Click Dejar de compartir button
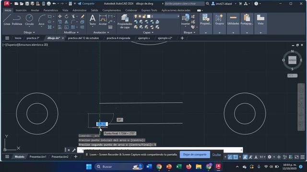 [195, 155]
